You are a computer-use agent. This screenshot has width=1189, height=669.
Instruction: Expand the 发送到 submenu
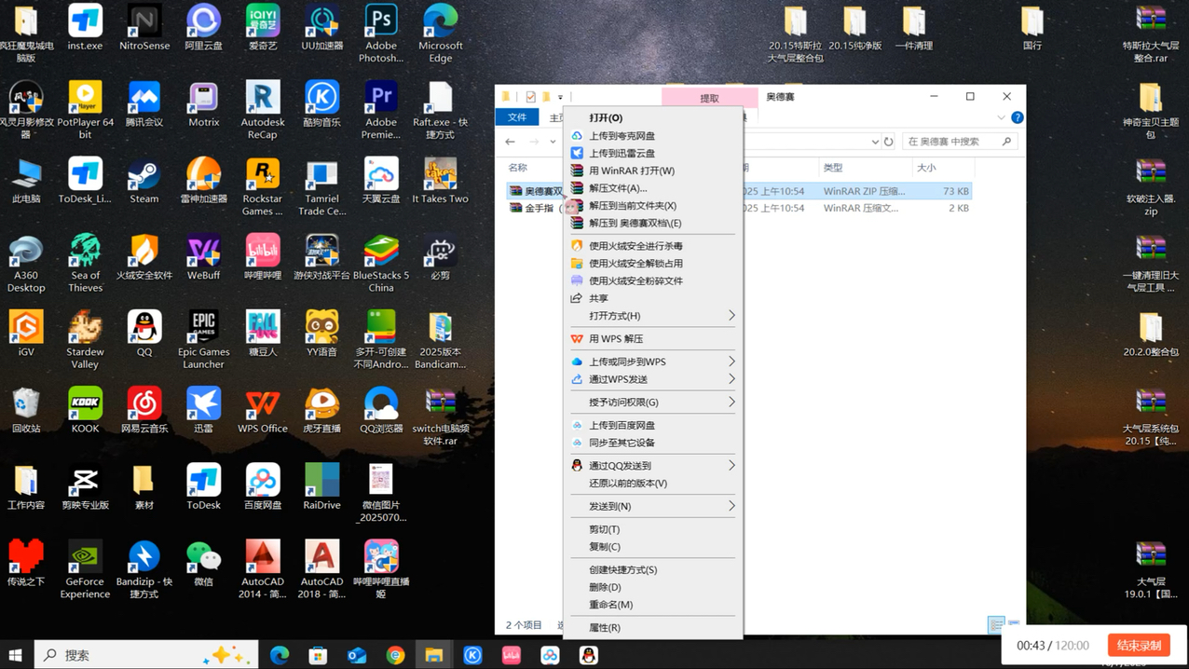point(652,506)
